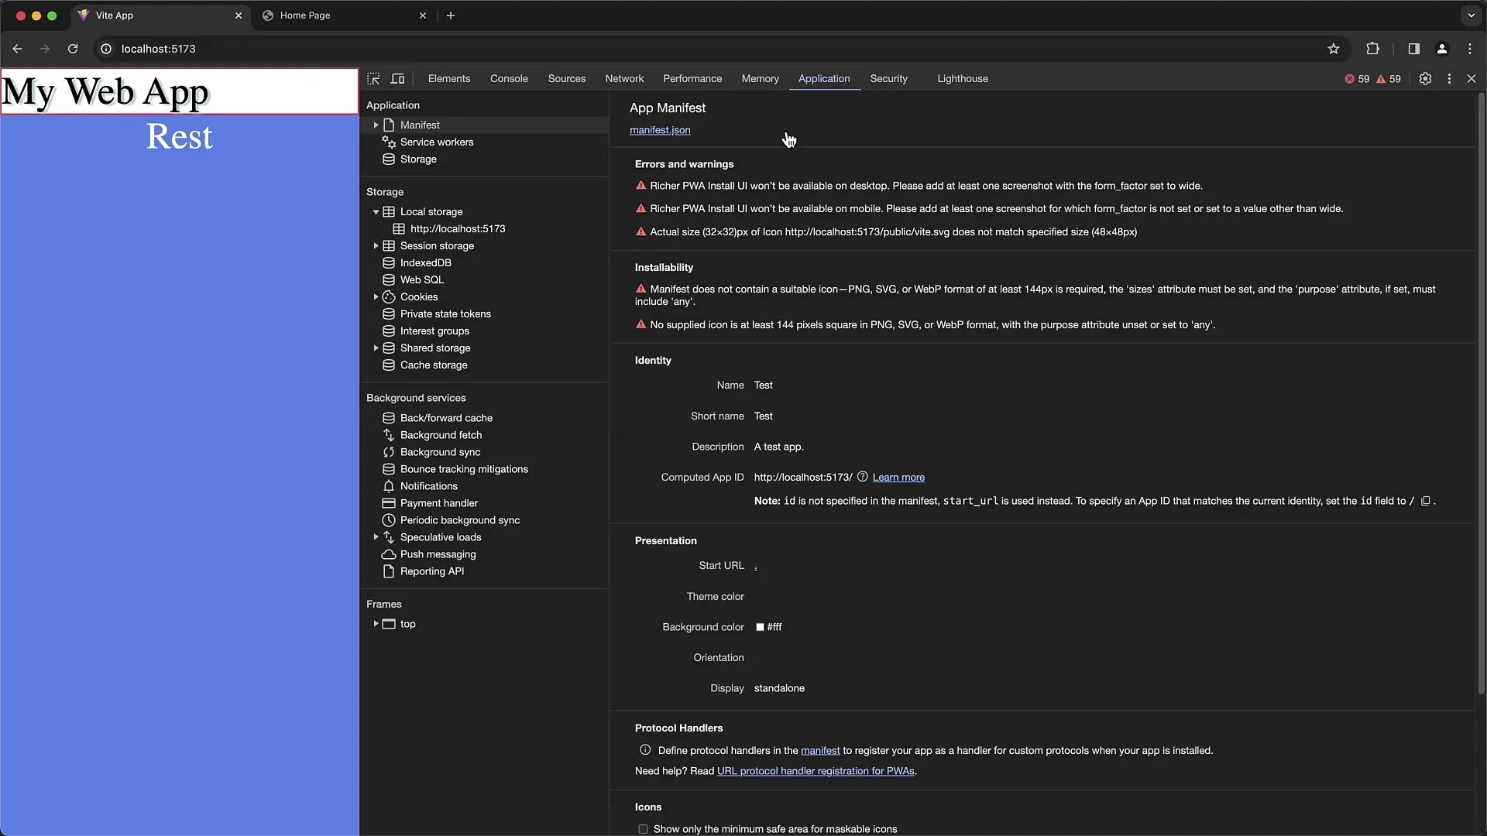Close the Home Page tab
The height and width of the screenshot is (836, 1487).
click(423, 15)
